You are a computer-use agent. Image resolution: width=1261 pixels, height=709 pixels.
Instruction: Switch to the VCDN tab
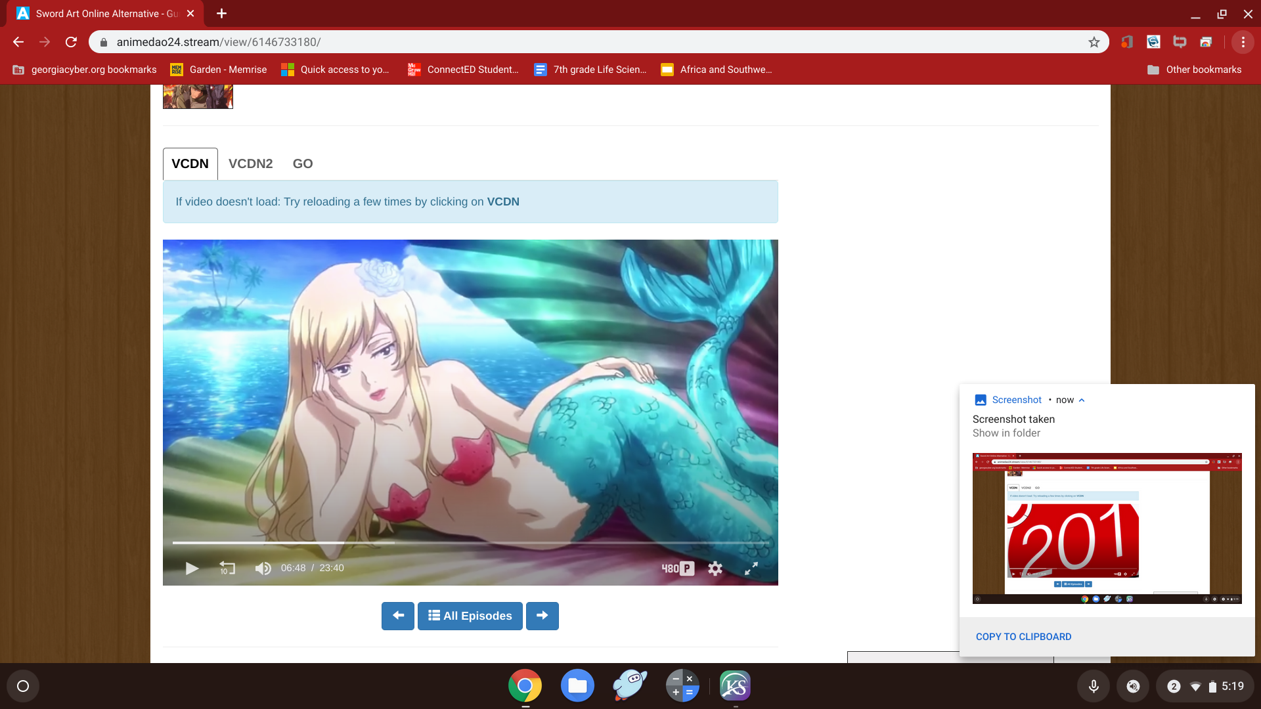pyautogui.click(x=190, y=164)
